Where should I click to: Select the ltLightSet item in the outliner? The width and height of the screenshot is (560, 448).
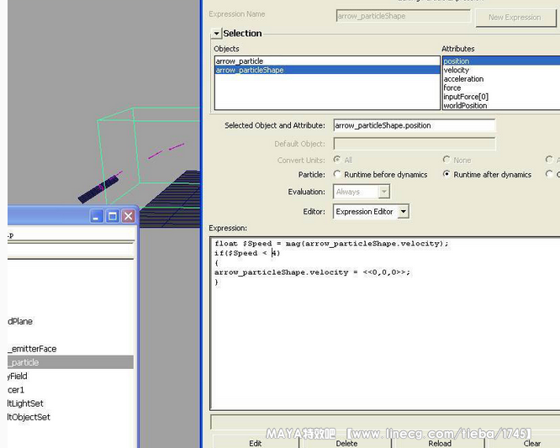point(25,403)
